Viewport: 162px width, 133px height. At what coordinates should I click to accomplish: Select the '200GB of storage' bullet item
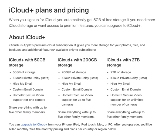tap(74, 72)
